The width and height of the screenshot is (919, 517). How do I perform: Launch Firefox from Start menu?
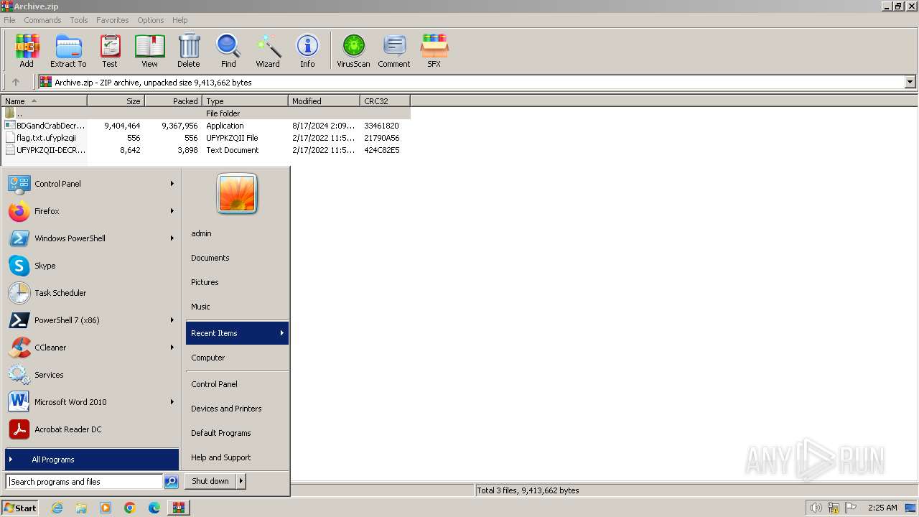[x=92, y=211]
